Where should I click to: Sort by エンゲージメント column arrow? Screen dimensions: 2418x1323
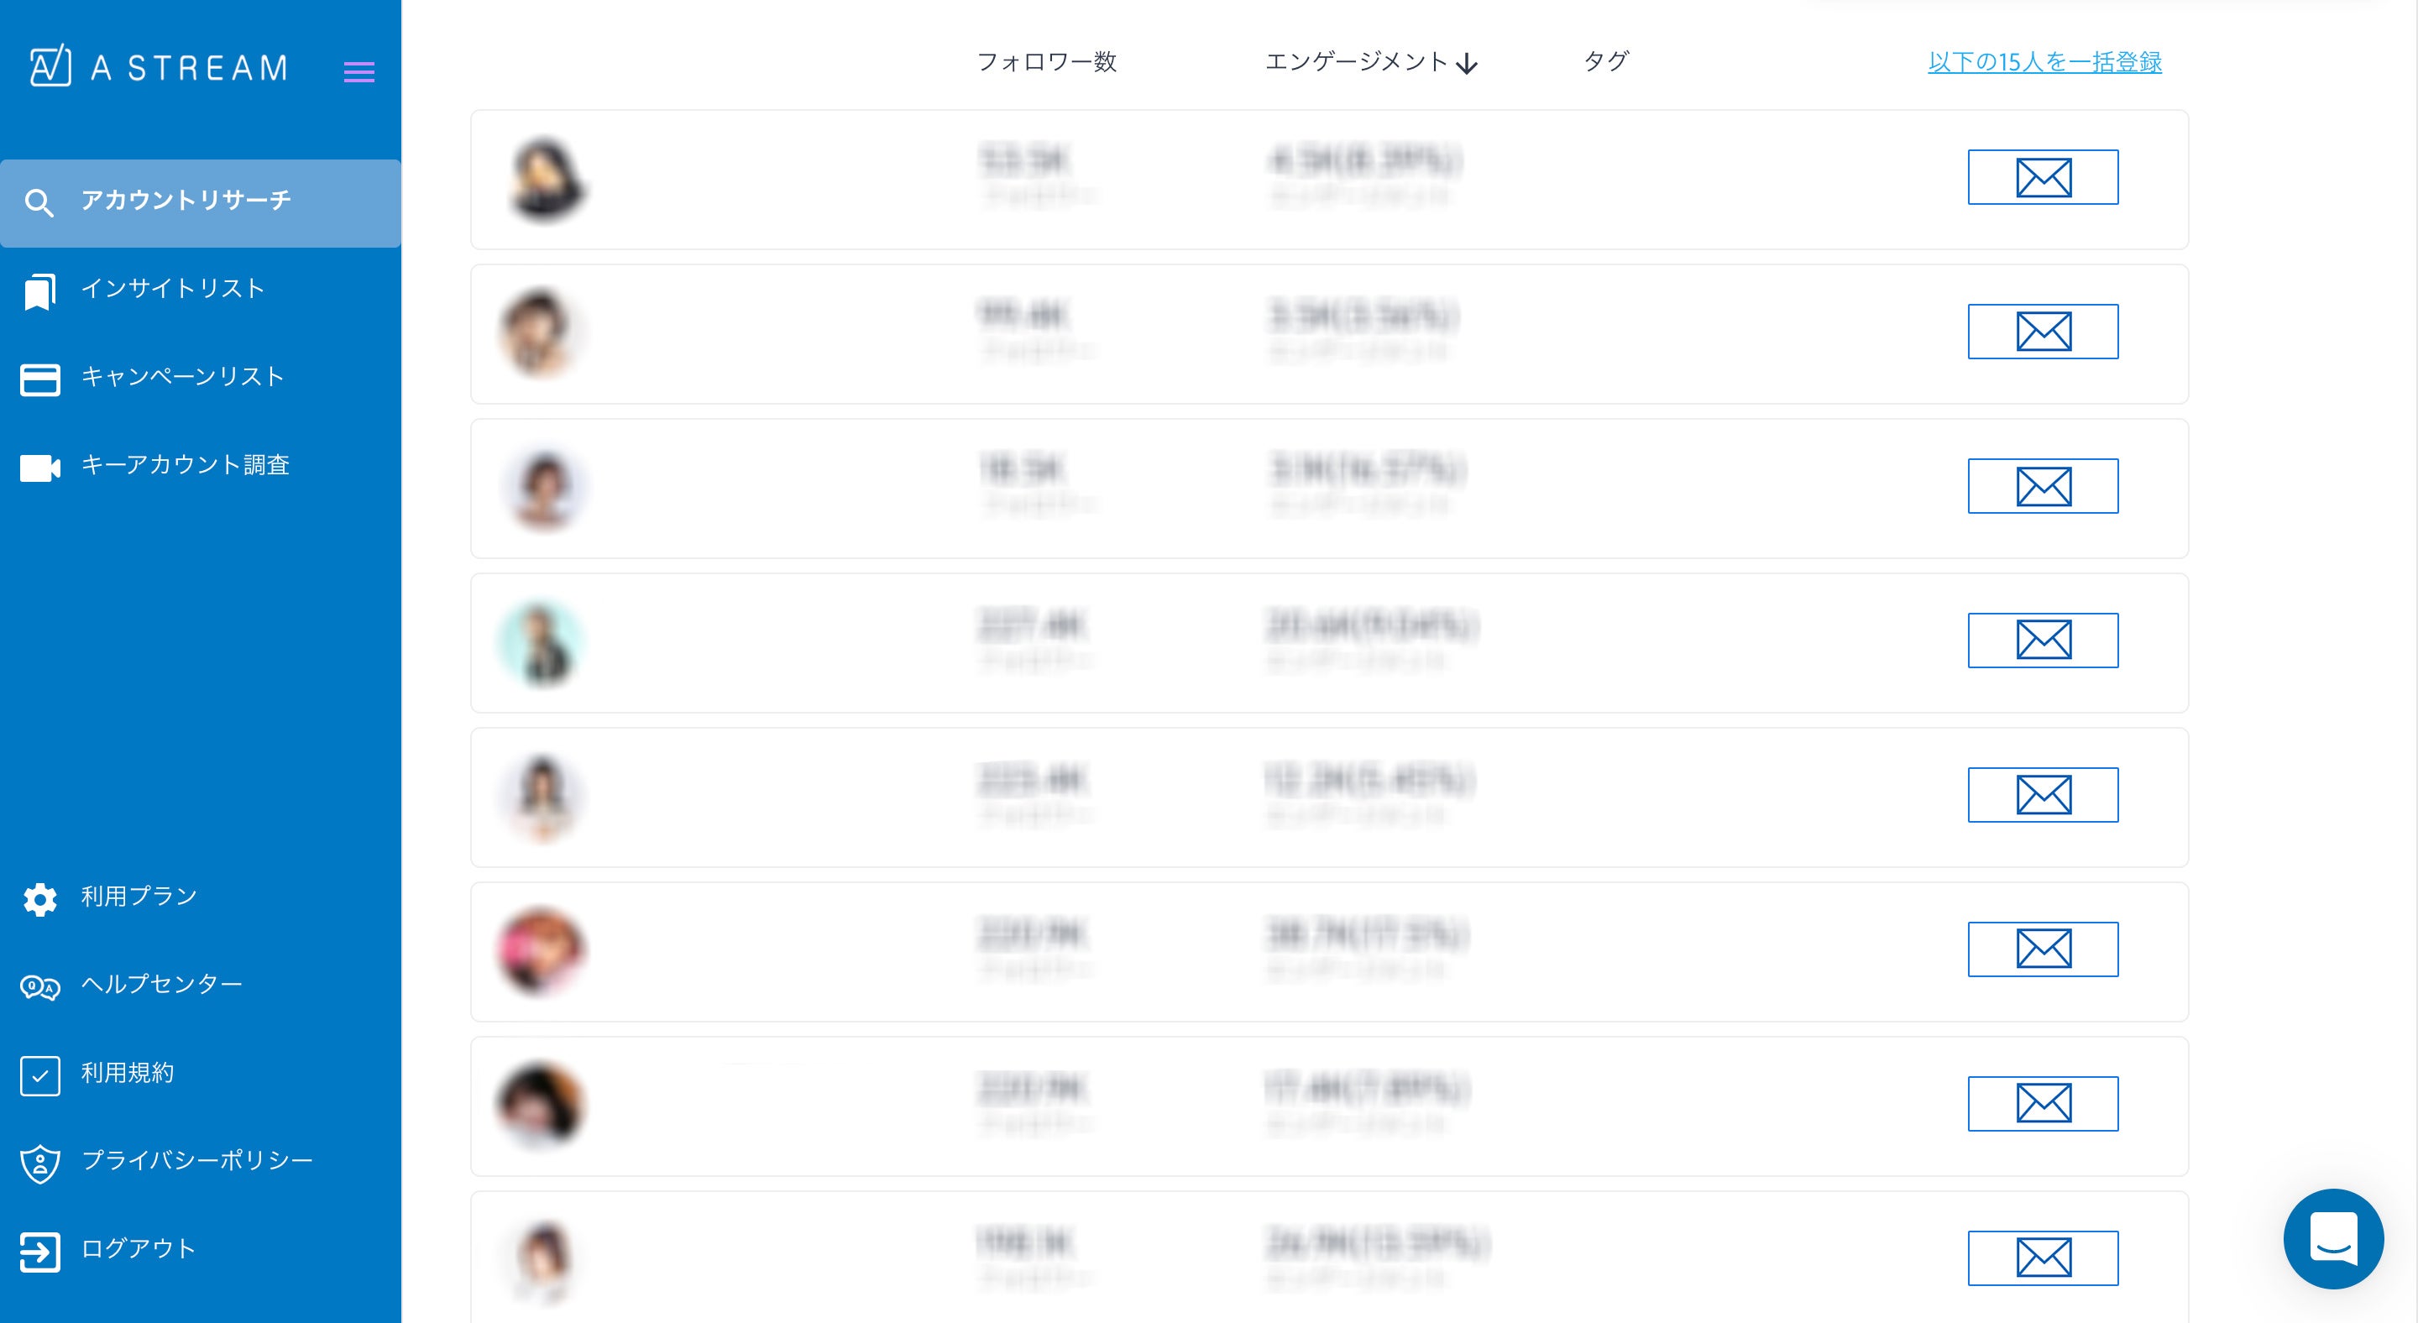[x=1466, y=64]
